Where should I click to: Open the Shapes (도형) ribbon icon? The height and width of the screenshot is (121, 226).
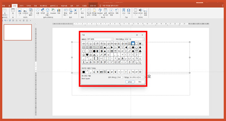point(38,10)
